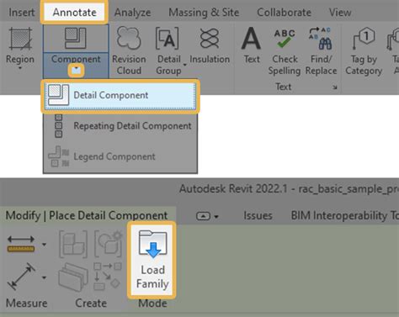
Task: Select the Revision Cloud tool
Action: [129, 50]
